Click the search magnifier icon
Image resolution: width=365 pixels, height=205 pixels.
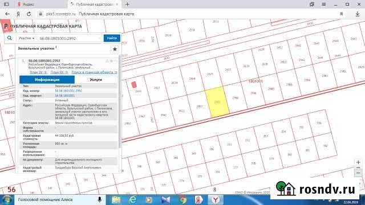pyautogui.click(x=10, y=38)
